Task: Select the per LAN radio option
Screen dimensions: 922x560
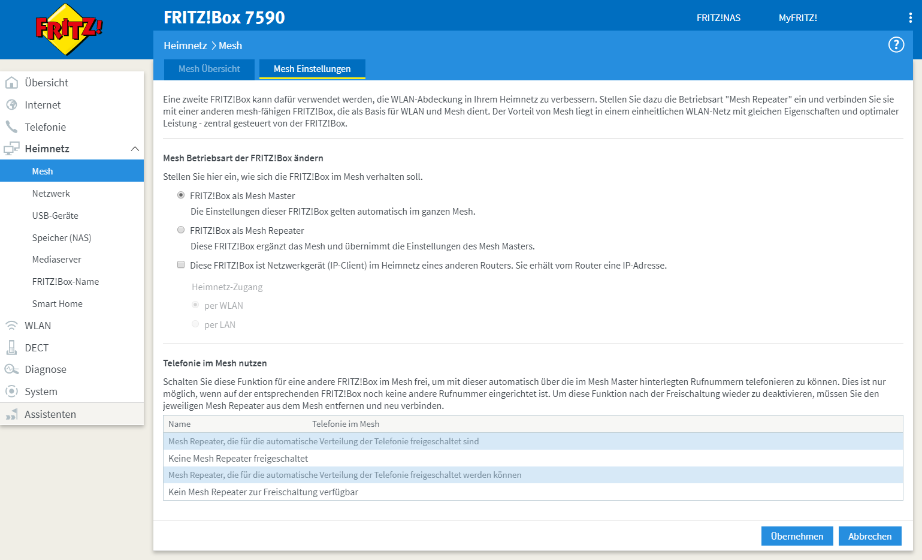Action: (195, 324)
